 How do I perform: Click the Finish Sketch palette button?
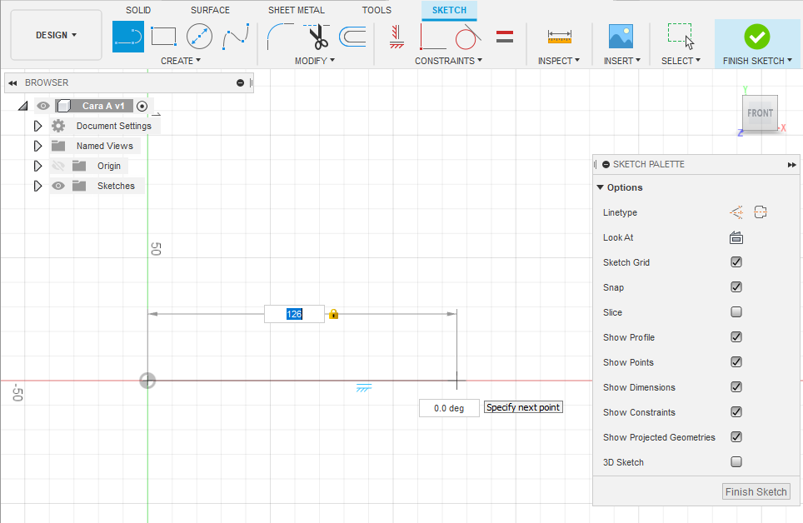coord(756,491)
